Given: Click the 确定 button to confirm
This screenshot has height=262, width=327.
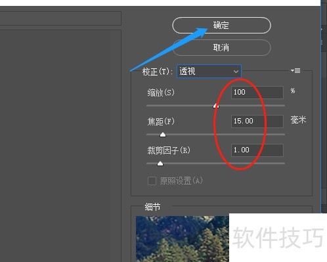Looking at the screenshot, I should [221, 26].
